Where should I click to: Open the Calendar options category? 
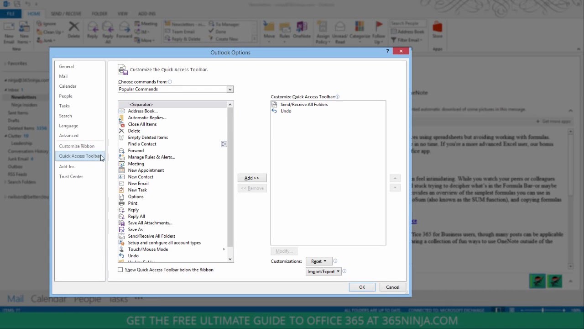click(68, 86)
